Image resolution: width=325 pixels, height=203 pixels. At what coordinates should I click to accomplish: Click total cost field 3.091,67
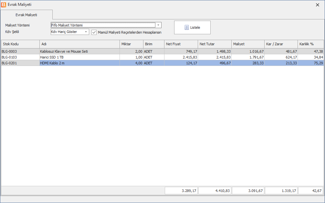tap(248, 191)
